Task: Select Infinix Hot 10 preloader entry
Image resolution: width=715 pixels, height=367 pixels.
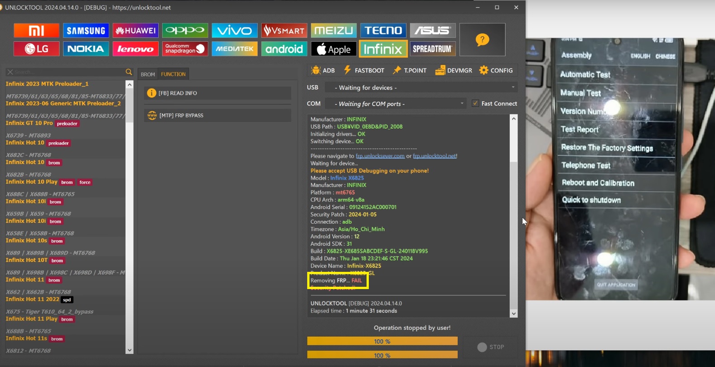Action: tap(38, 143)
